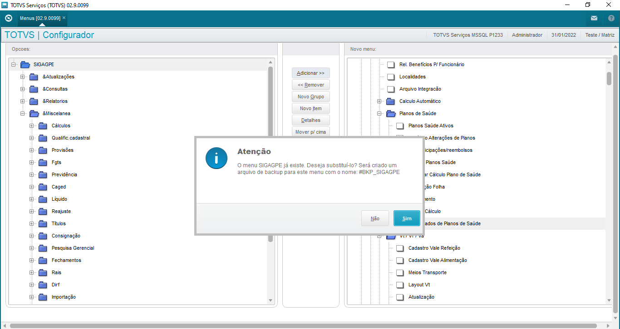Image resolution: width=620 pixels, height=329 pixels.
Task: Click the Previdência folder icon
Action: click(43, 174)
